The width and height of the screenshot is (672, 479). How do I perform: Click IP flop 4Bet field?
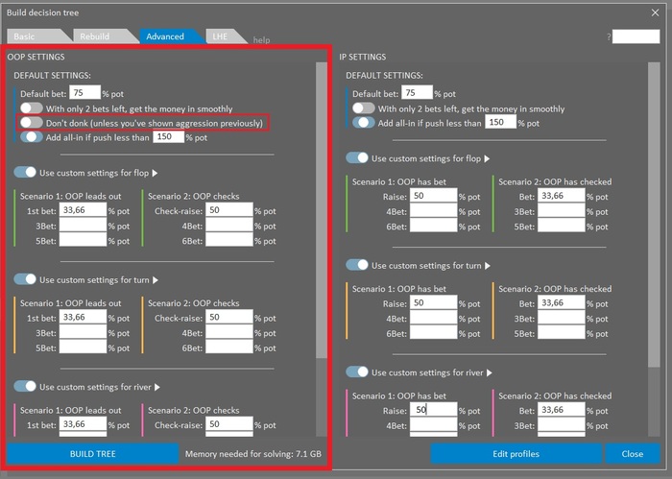(x=433, y=210)
